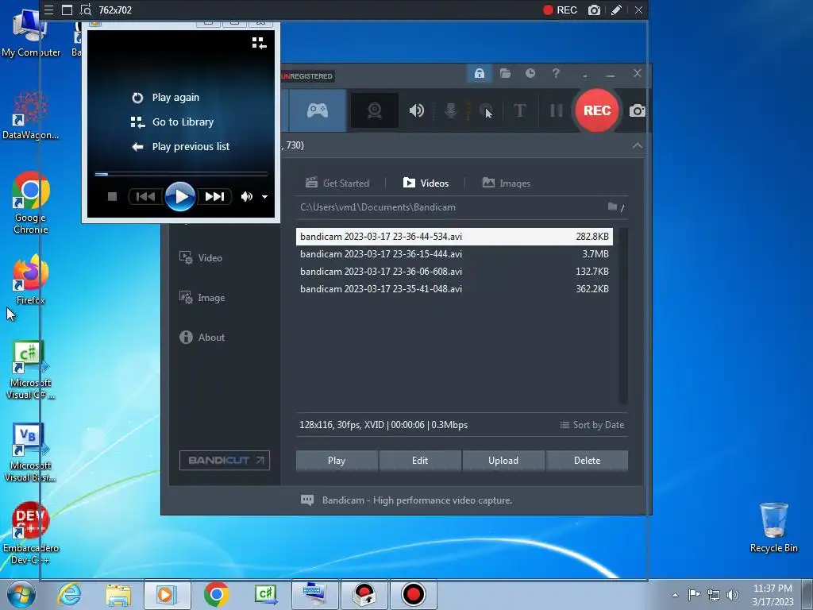Viewport: 813px width, 610px height.
Task: Open the Sort by Date dropdown
Action: (591, 425)
